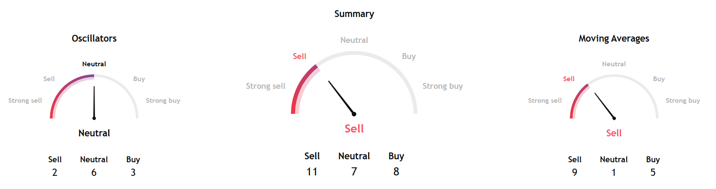Click the Moving Averages Sell count of 9
Image resolution: width=716 pixels, height=189 pixels.
575,172
